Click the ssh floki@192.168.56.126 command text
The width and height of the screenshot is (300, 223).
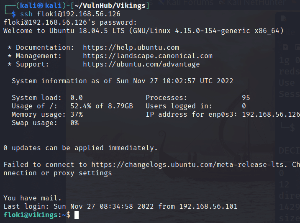(x=70, y=14)
